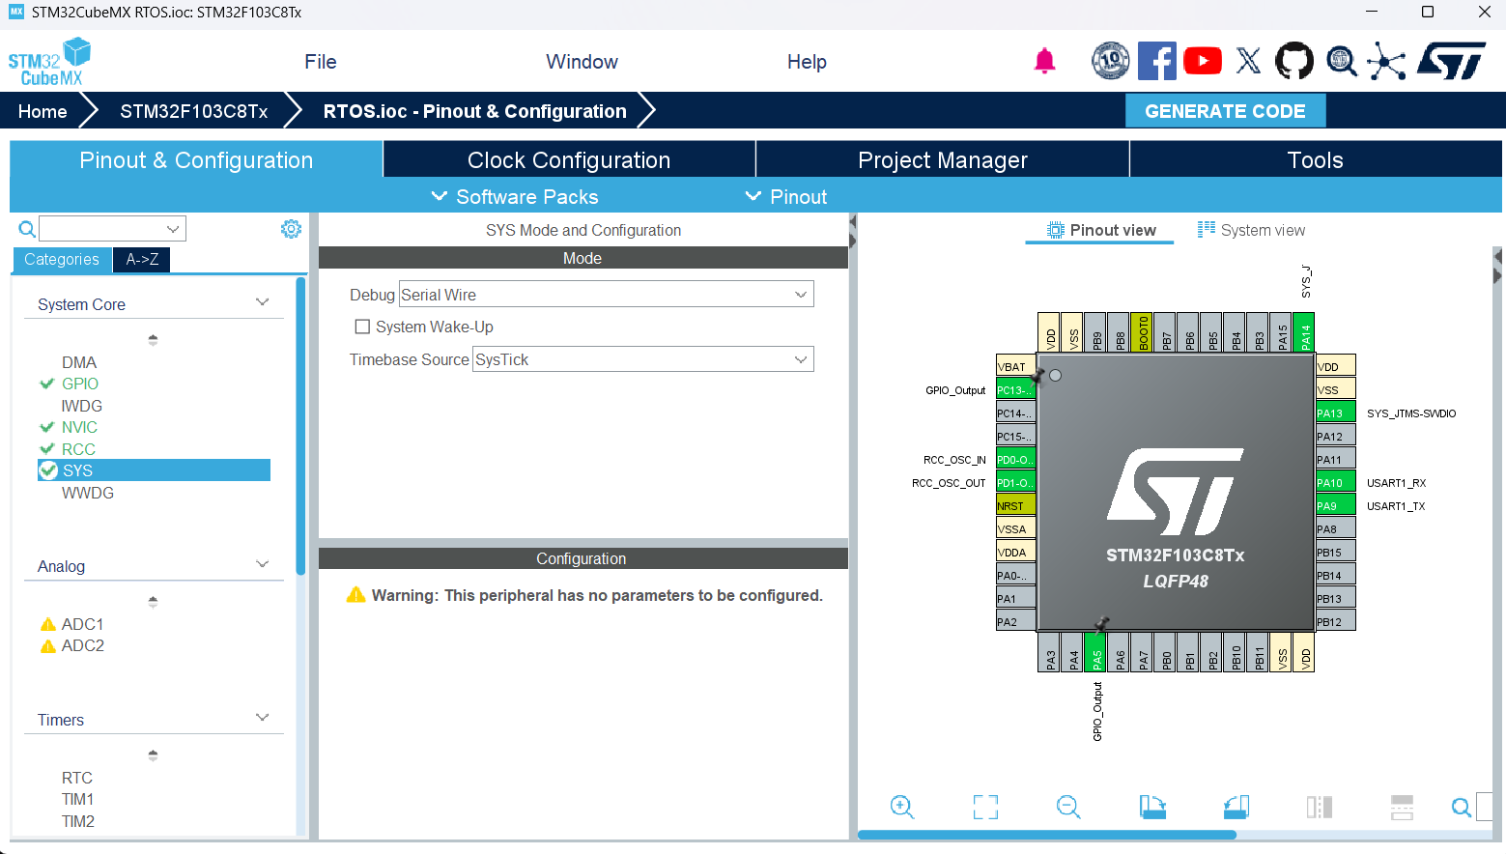Open the gear settings icon in the categories panel
This screenshot has width=1506, height=854.
tap(291, 229)
